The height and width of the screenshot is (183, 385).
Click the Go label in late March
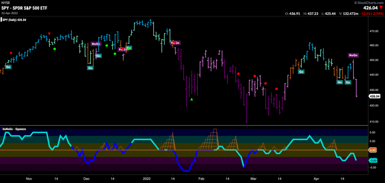coord(301,72)
